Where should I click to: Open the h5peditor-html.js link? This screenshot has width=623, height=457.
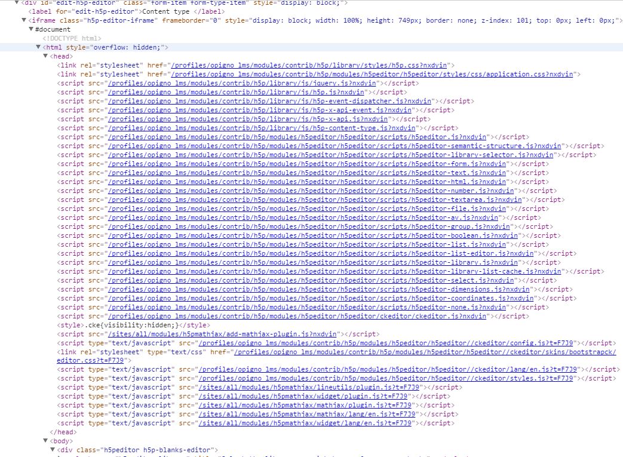click(x=307, y=182)
